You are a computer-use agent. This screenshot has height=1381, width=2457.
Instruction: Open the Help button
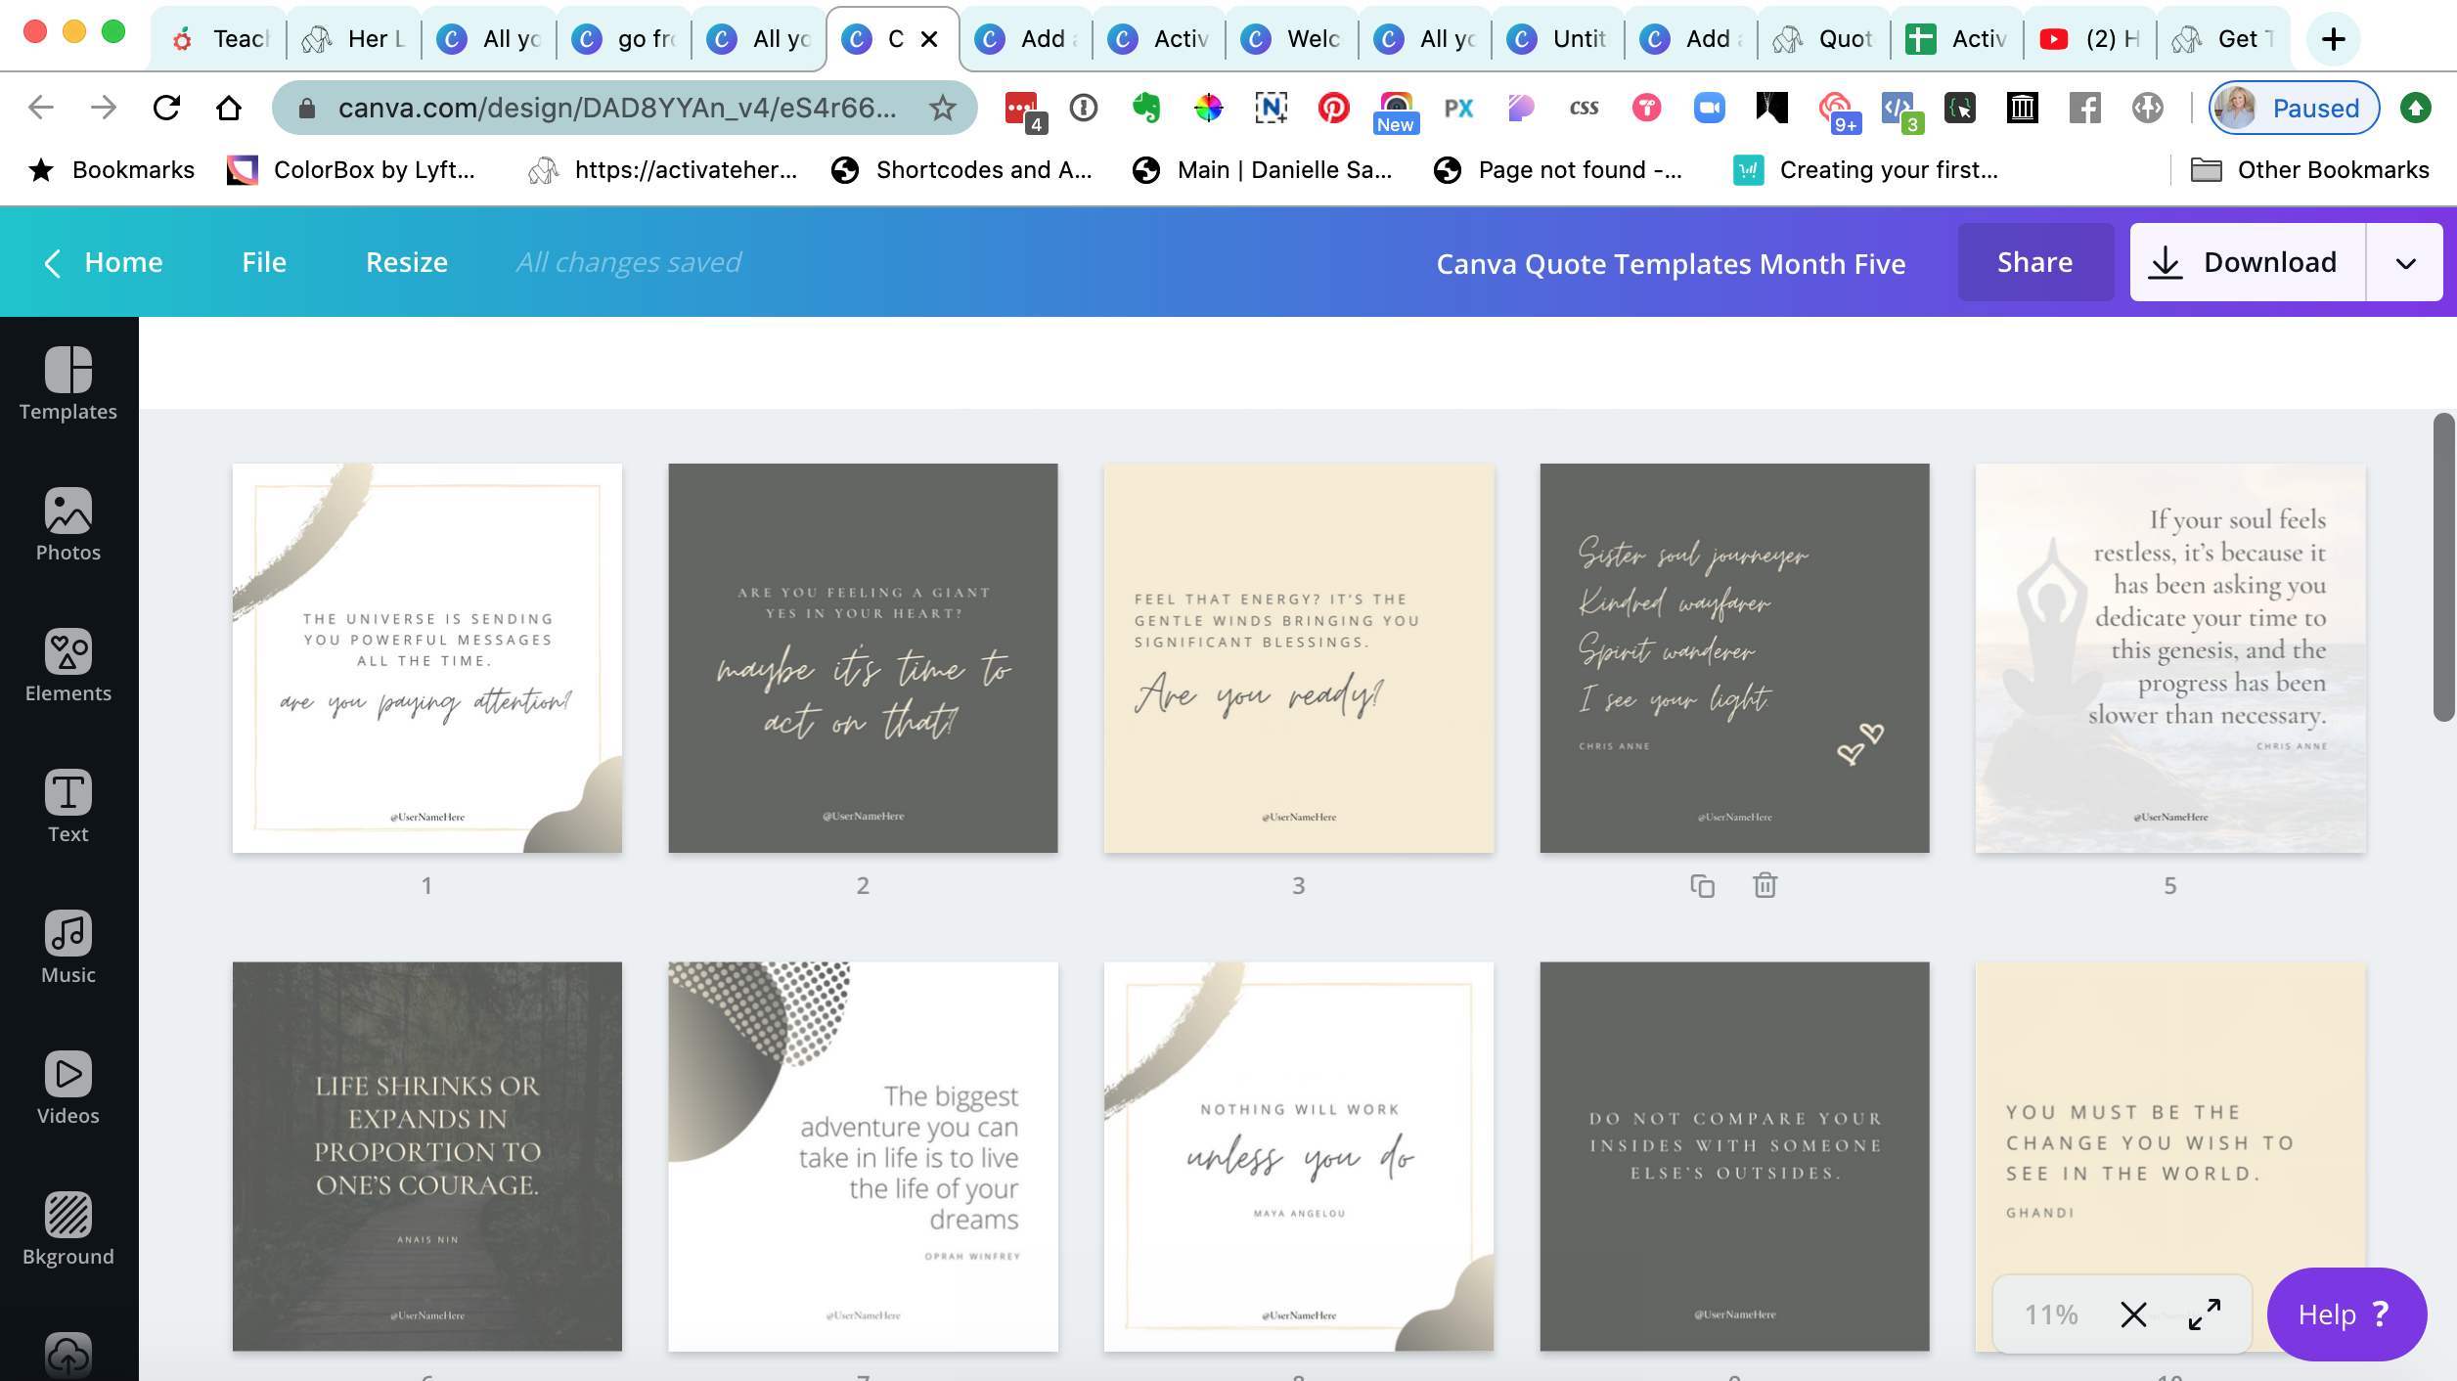[x=2346, y=1314]
